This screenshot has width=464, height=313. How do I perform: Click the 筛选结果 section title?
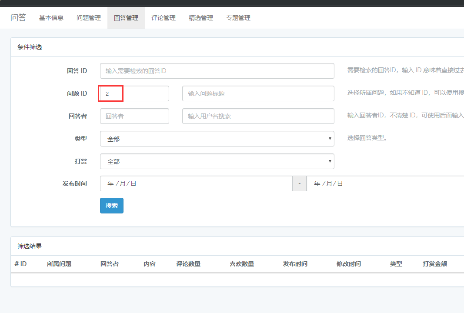[x=30, y=246]
